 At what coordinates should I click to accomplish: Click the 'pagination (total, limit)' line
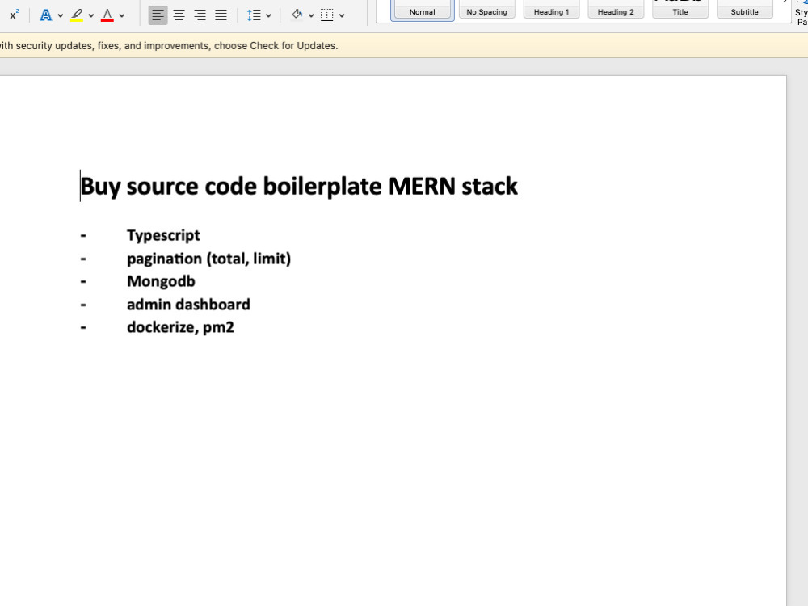(208, 259)
